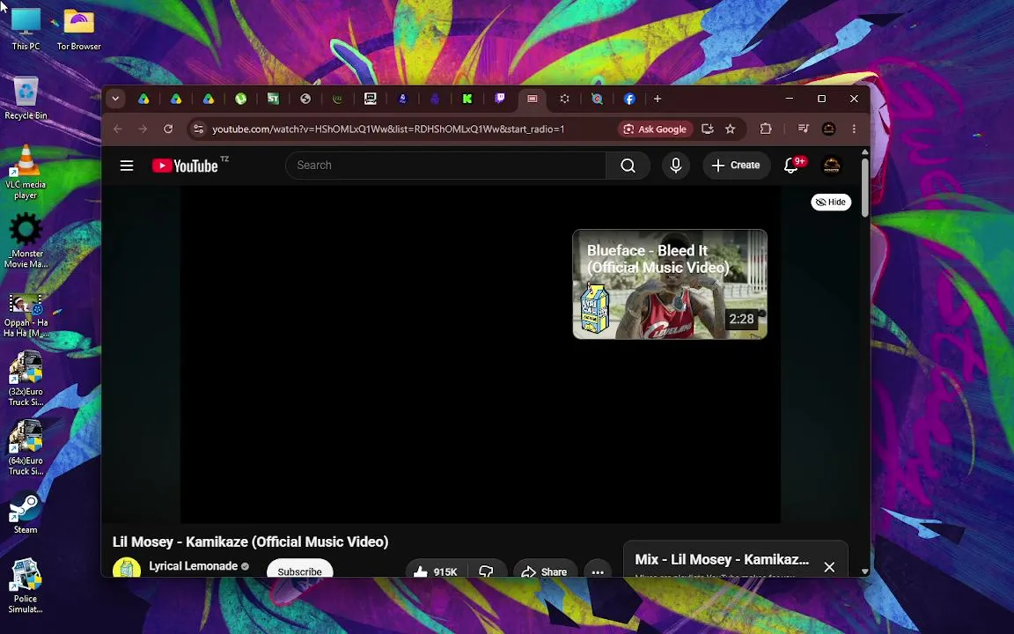1014x634 pixels.
Task: Open the Chrome profile avatar
Action: click(x=828, y=129)
